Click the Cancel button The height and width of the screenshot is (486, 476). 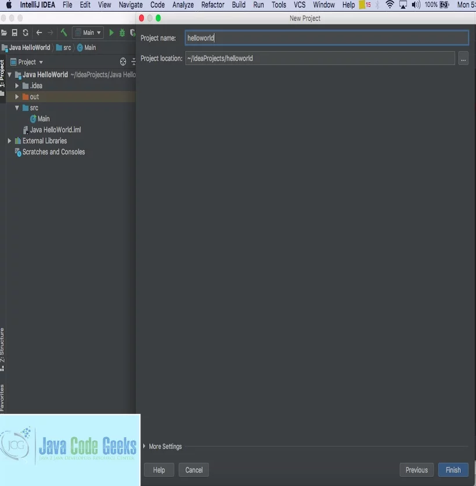[x=194, y=470]
